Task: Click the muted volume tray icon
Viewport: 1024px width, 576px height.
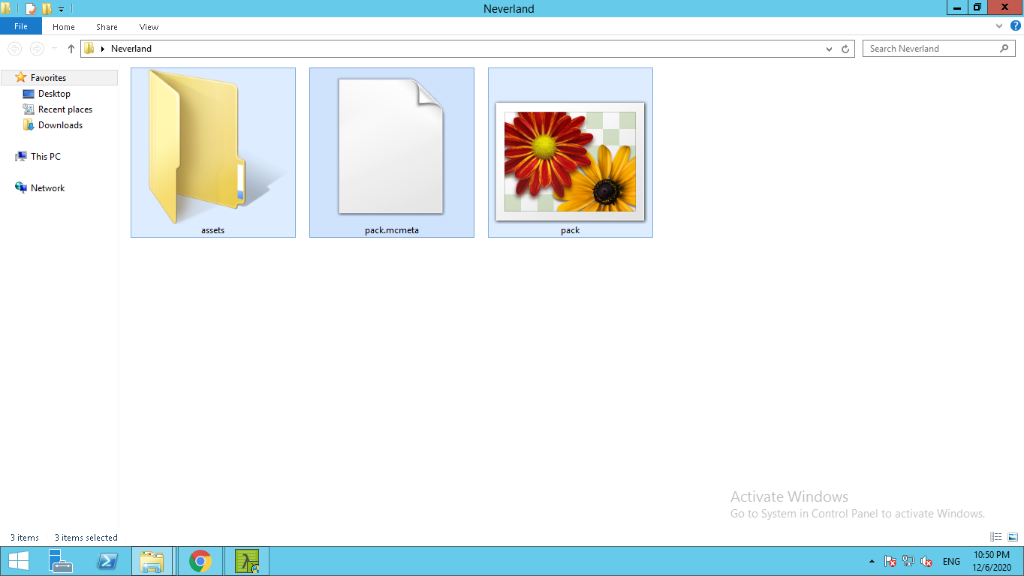Action: click(x=926, y=561)
